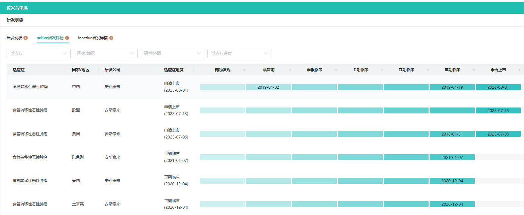Switch to inactive研发详情 tab

pyautogui.click(x=93, y=38)
